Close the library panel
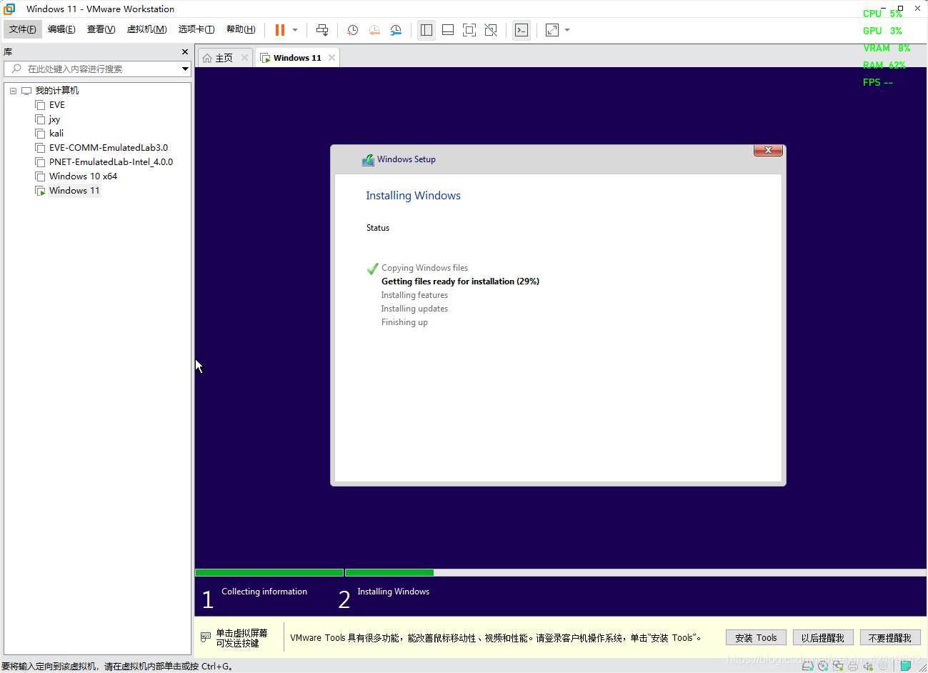This screenshot has width=928, height=673. pyautogui.click(x=185, y=52)
